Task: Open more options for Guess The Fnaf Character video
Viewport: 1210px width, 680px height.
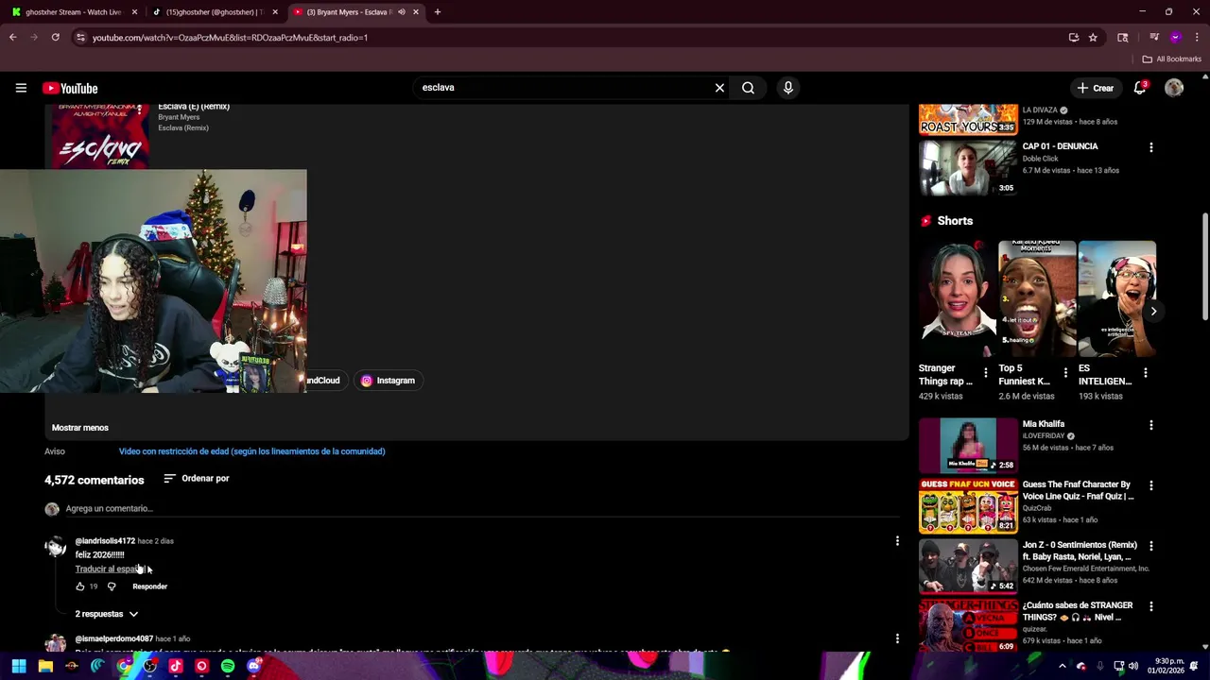Action: pos(1150,485)
